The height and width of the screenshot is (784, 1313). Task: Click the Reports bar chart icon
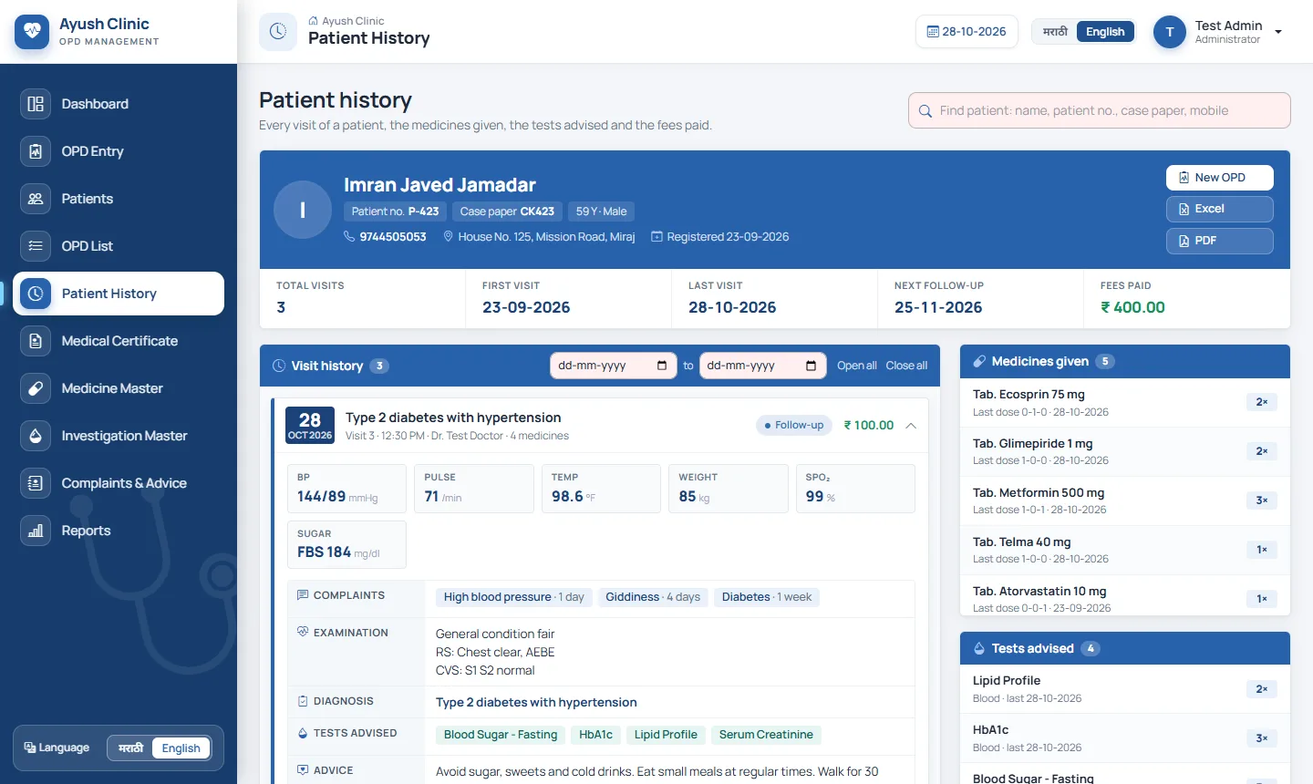click(36, 531)
